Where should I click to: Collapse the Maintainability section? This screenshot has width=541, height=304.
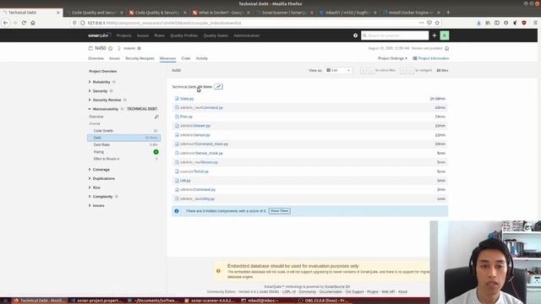[105, 109]
